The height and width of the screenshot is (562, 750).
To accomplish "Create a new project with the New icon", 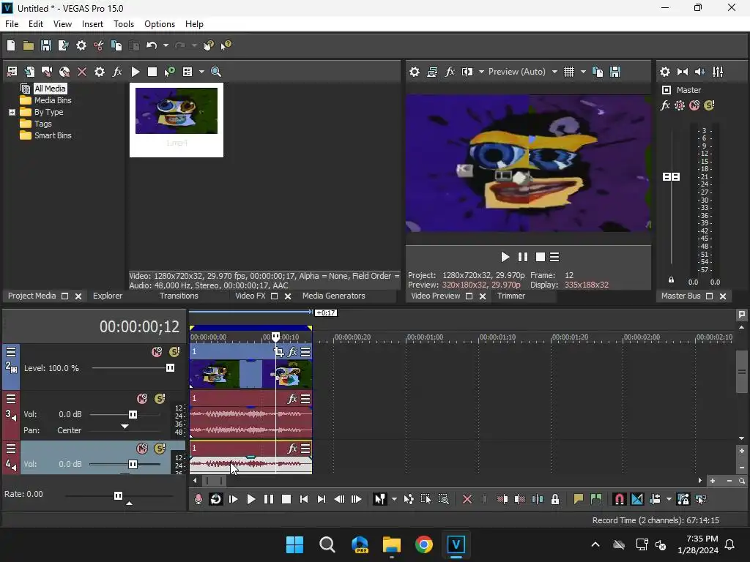I will click(11, 45).
